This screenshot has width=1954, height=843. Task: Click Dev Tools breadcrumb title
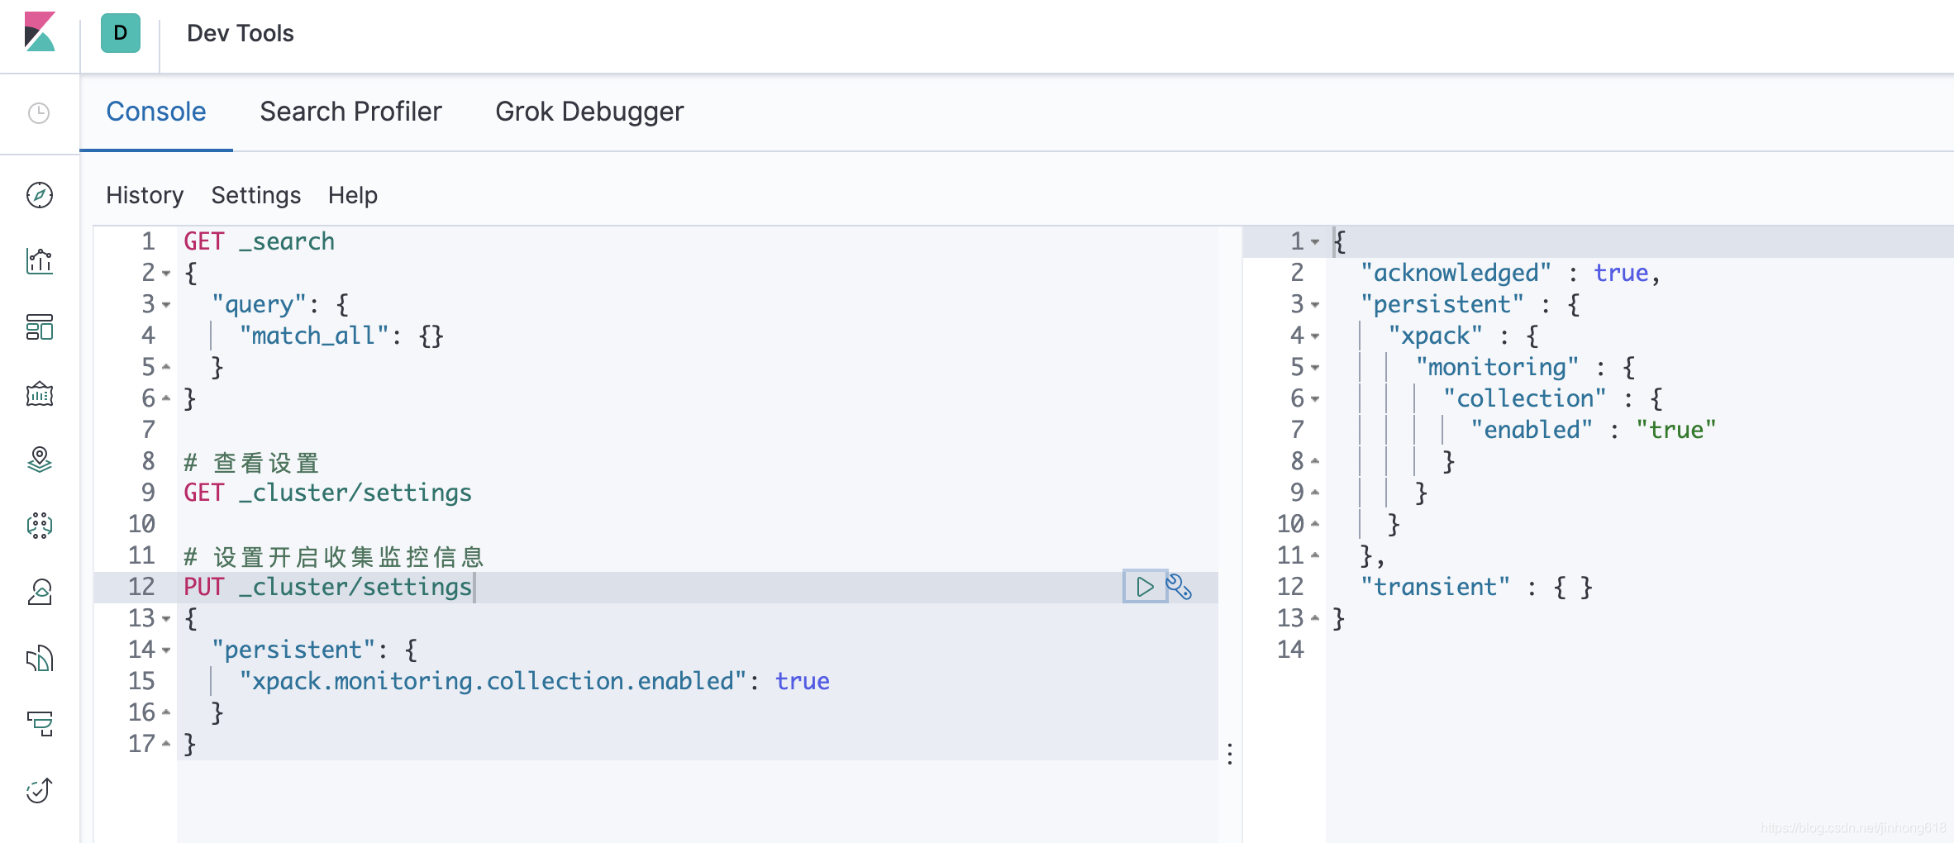[x=241, y=33]
